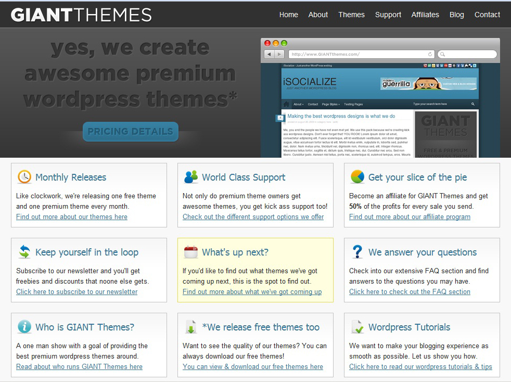This screenshot has width=511, height=382.
Task: Click the clock icon beside Monthly Releases
Action: [24, 177]
